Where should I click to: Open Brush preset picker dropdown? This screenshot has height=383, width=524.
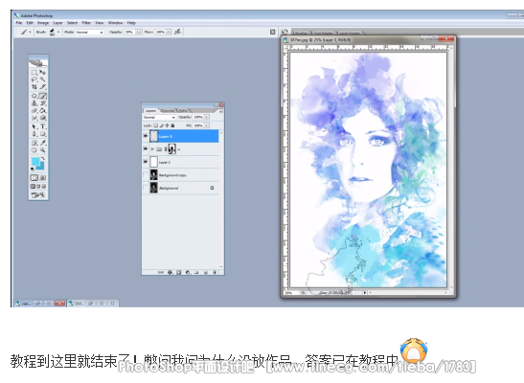[58, 32]
